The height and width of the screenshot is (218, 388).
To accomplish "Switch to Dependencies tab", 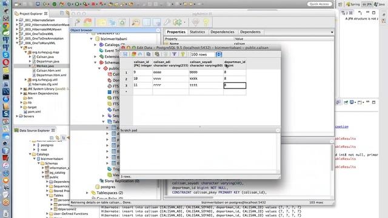I will click(222, 32).
